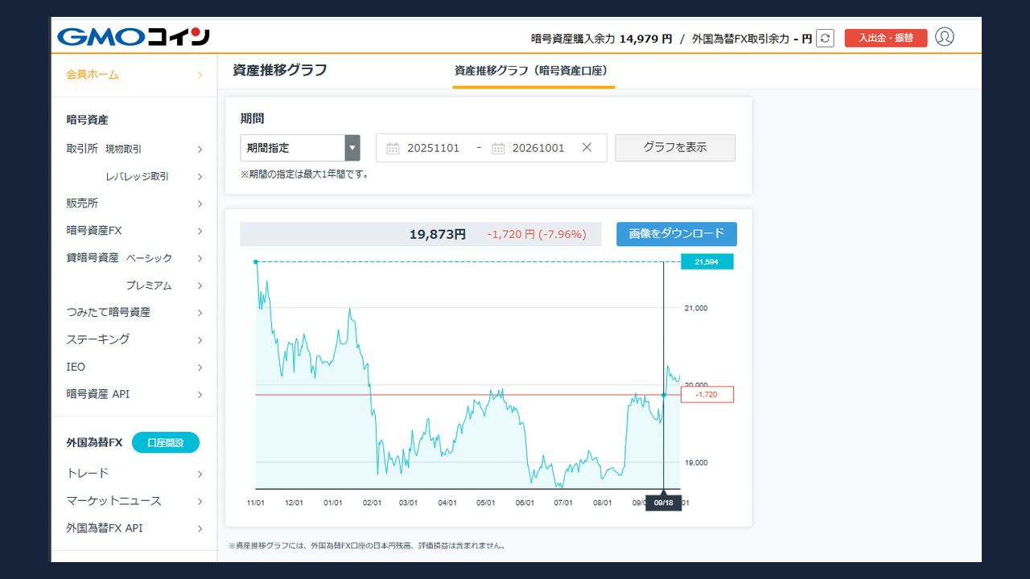Click the start date field 20251101
The width and height of the screenshot is (1030, 579).
433,148
